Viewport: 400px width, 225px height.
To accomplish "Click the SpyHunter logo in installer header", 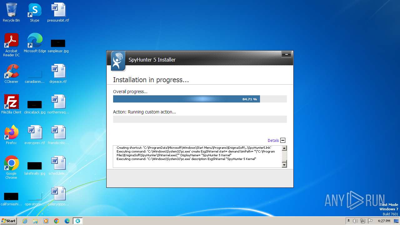I will click(x=118, y=61).
